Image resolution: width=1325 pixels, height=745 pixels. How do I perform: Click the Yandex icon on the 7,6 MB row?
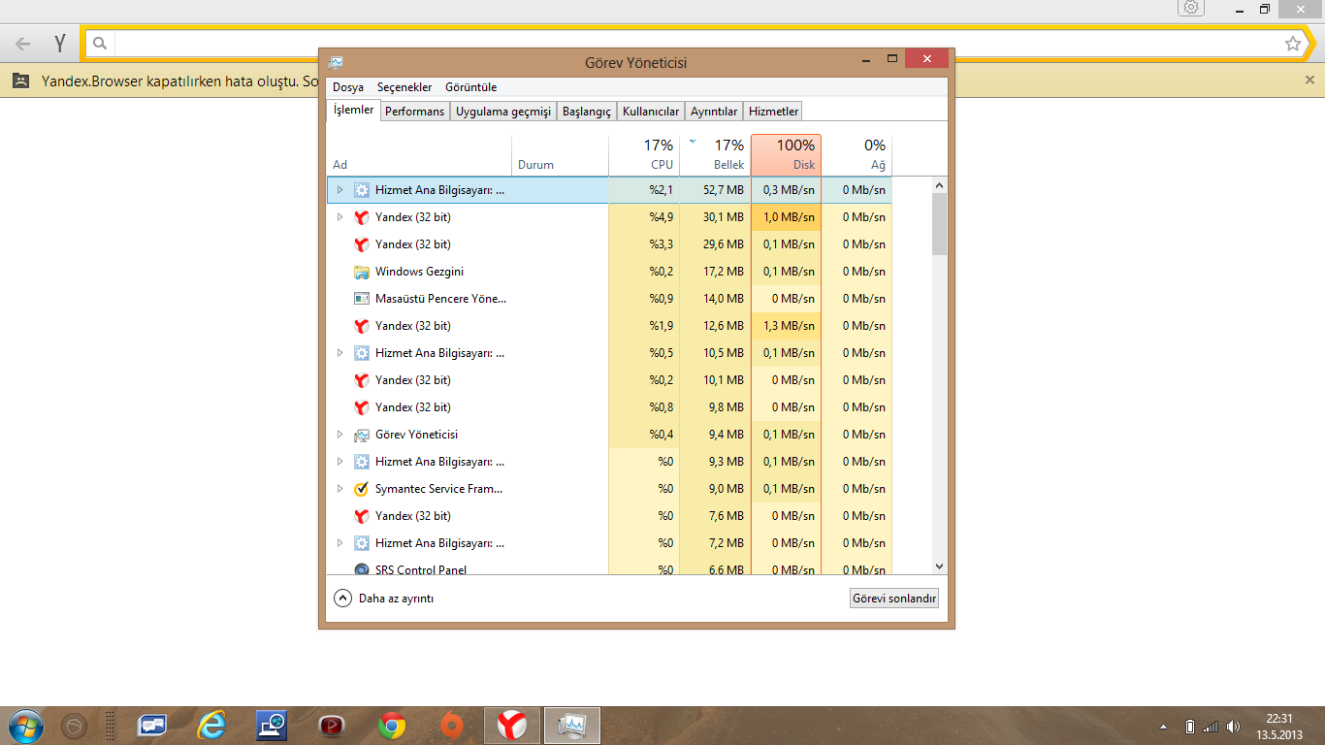click(362, 516)
